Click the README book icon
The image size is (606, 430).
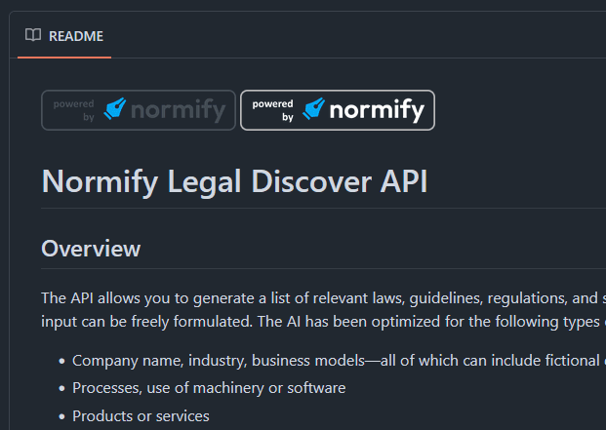click(33, 35)
